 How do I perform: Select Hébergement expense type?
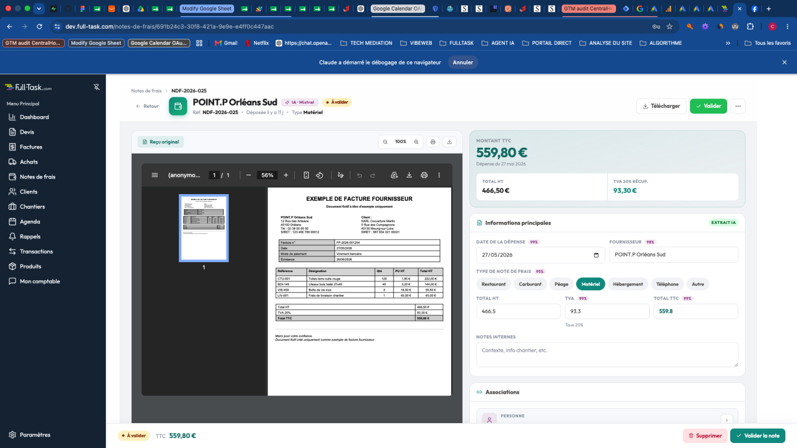point(628,284)
